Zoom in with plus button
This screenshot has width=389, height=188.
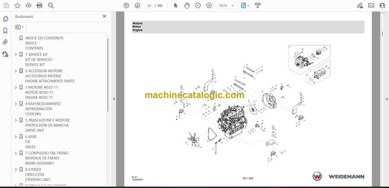(x=209, y=6)
